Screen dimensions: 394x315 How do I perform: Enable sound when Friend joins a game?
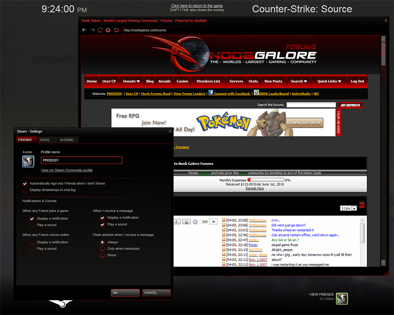point(32,225)
